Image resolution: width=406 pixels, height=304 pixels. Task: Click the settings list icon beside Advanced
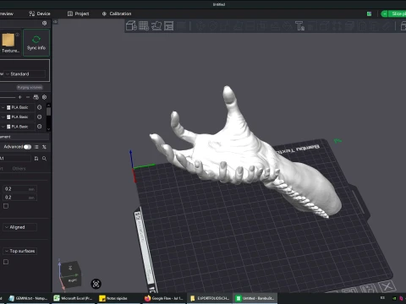tap(36, 147)
